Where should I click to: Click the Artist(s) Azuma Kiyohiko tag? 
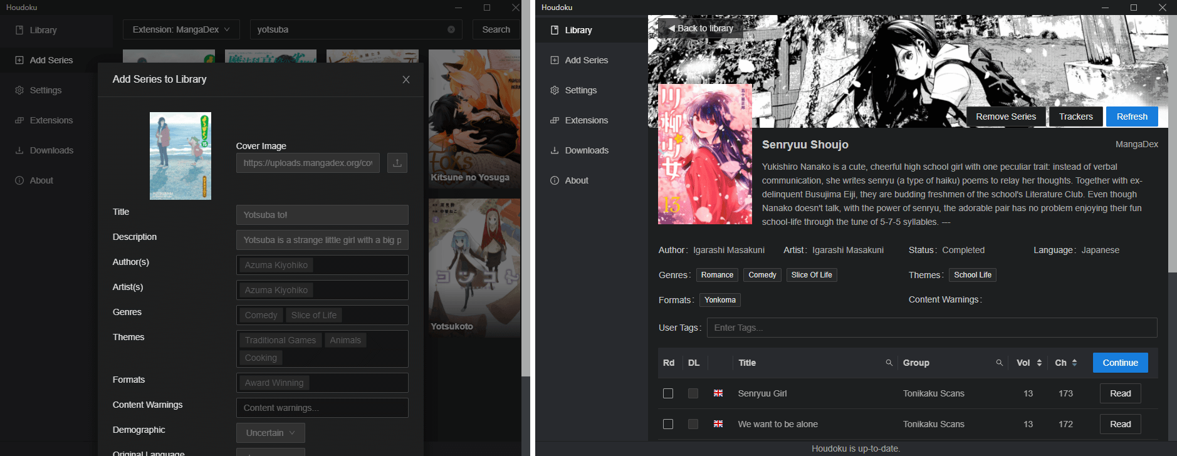tap(276, 290)
